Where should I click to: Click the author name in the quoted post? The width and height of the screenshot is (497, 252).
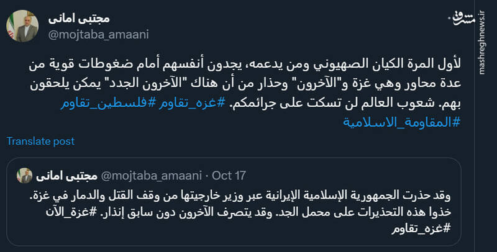(67, 176)
